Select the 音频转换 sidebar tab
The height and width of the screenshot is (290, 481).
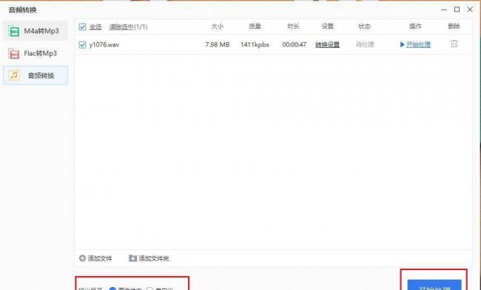(36, 75)
